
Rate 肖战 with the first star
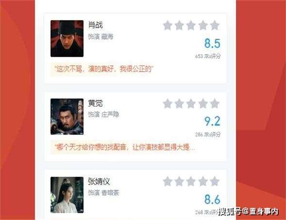(168, 25)
